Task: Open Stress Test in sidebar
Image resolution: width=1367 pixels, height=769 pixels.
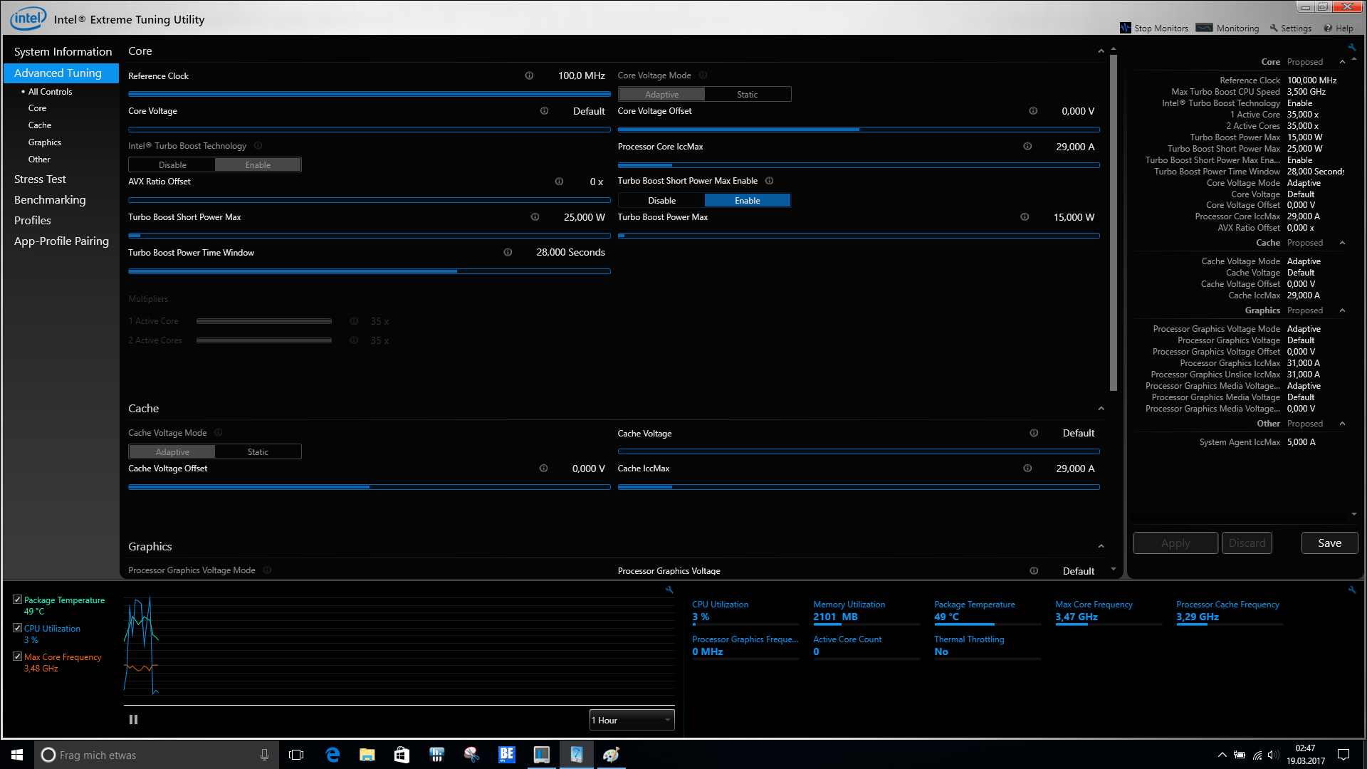Action: pos(40,179)
